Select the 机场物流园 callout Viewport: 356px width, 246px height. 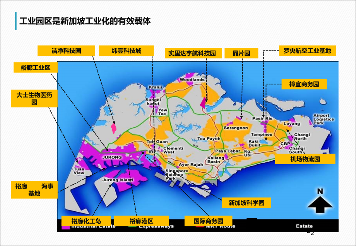coord(304,159)
